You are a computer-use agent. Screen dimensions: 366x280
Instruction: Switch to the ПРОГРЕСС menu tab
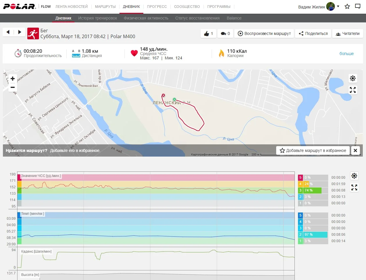coord(157,6)
